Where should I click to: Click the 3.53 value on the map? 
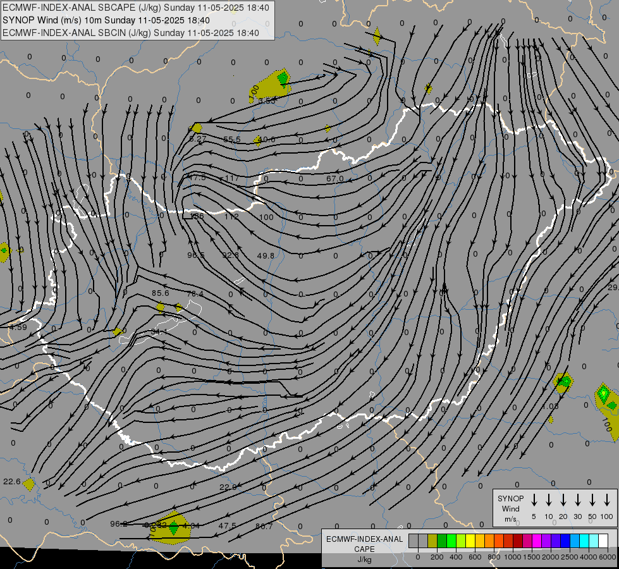267,101
